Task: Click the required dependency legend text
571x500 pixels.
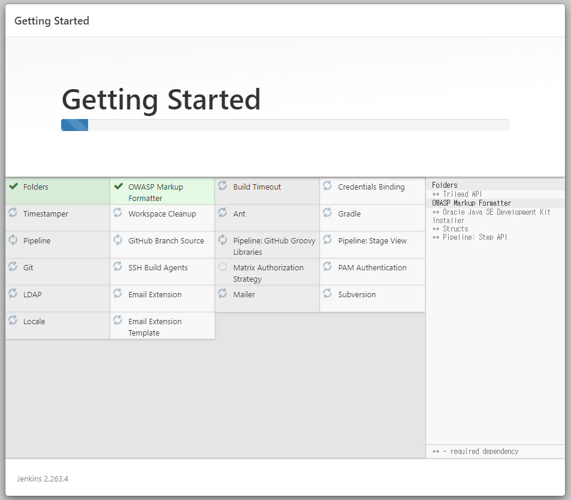Action: 475,452
